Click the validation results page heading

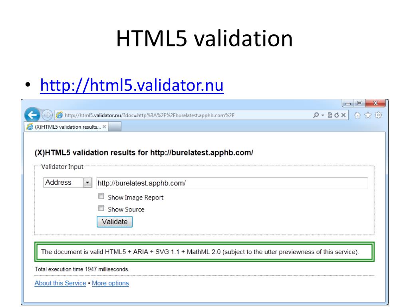click(x=144, y=152)
